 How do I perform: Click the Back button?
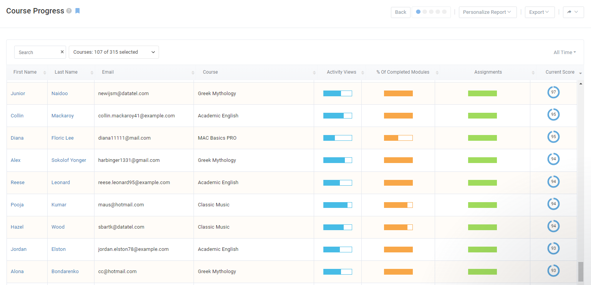(x=401, y=12)
